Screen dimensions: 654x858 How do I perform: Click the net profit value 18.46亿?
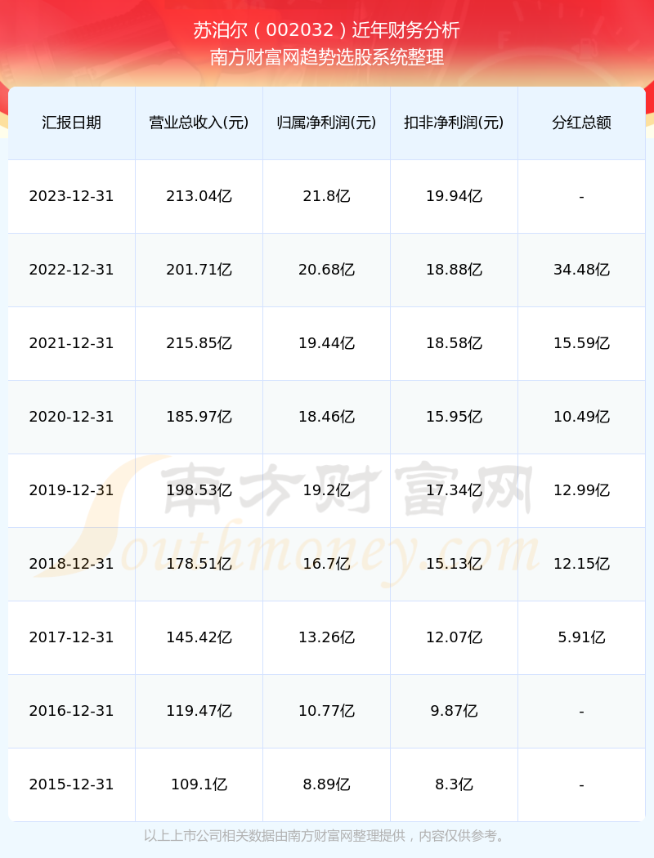click(327, 417)
